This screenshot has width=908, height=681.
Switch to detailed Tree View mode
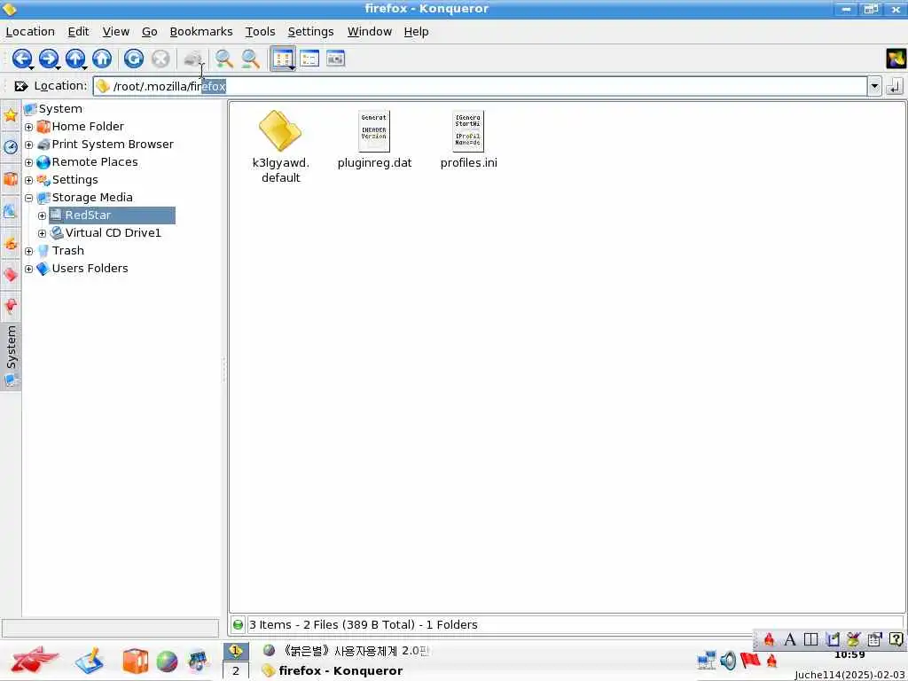(x=309, y=59)
